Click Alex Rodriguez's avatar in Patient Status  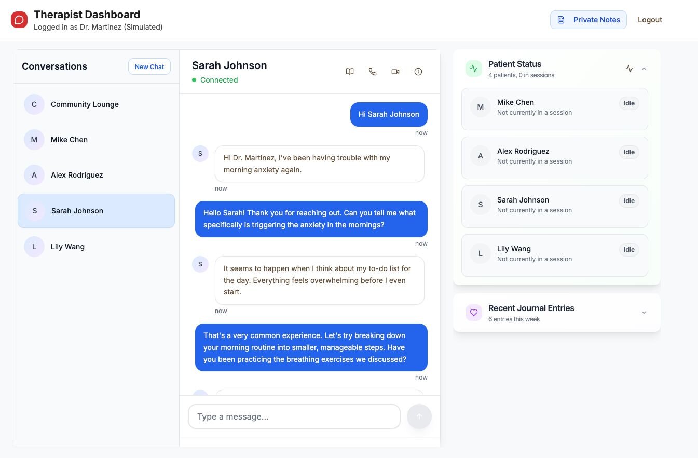pyautogui.click(x=481, y=156)
